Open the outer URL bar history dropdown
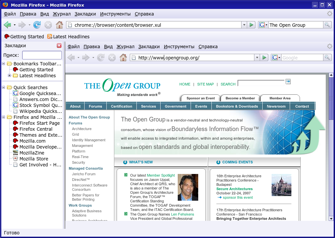Screen dimensions: 335x238 coord(244,25)
